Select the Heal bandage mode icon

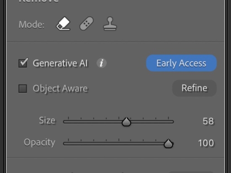[87, 24]
